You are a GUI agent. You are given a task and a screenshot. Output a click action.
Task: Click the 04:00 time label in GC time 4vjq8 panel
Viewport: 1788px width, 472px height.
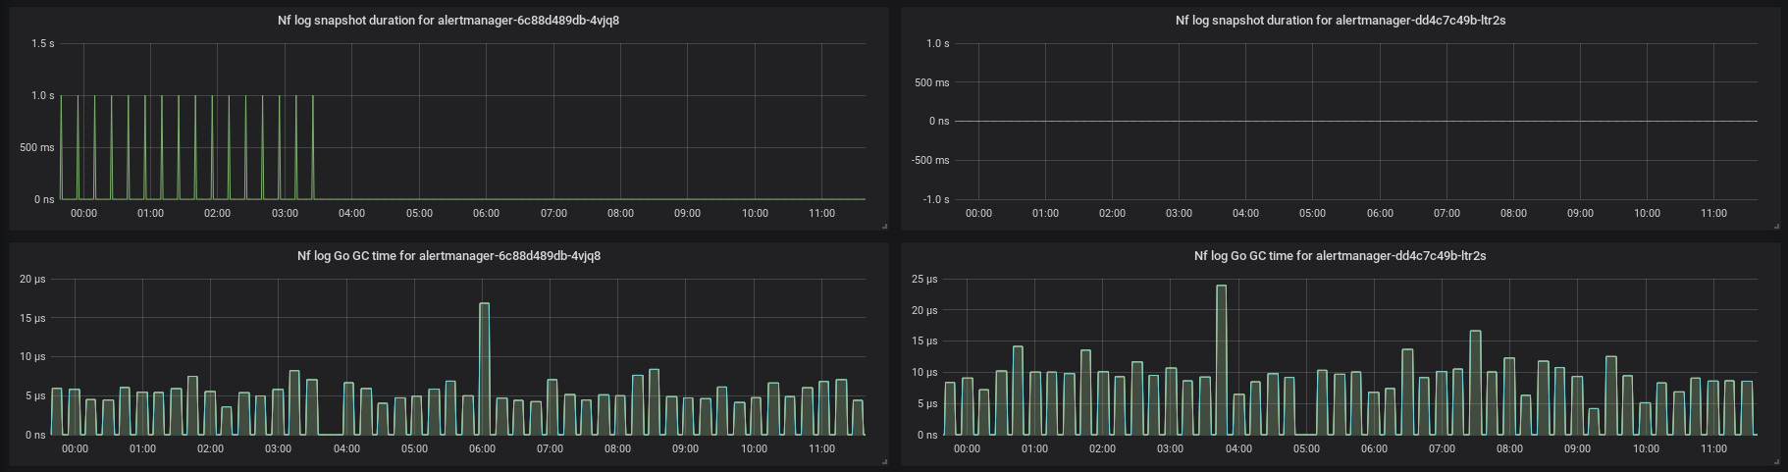pyautogui.click(x=346, y=449)
